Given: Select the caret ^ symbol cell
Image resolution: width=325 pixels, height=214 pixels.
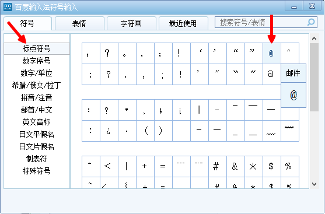Looking at the screenshot, I should (290, 53).
